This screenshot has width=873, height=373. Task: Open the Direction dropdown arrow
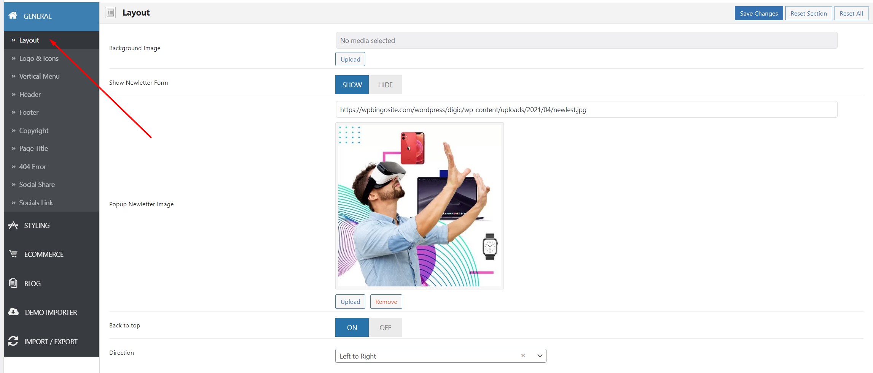(x=540, y=356)
